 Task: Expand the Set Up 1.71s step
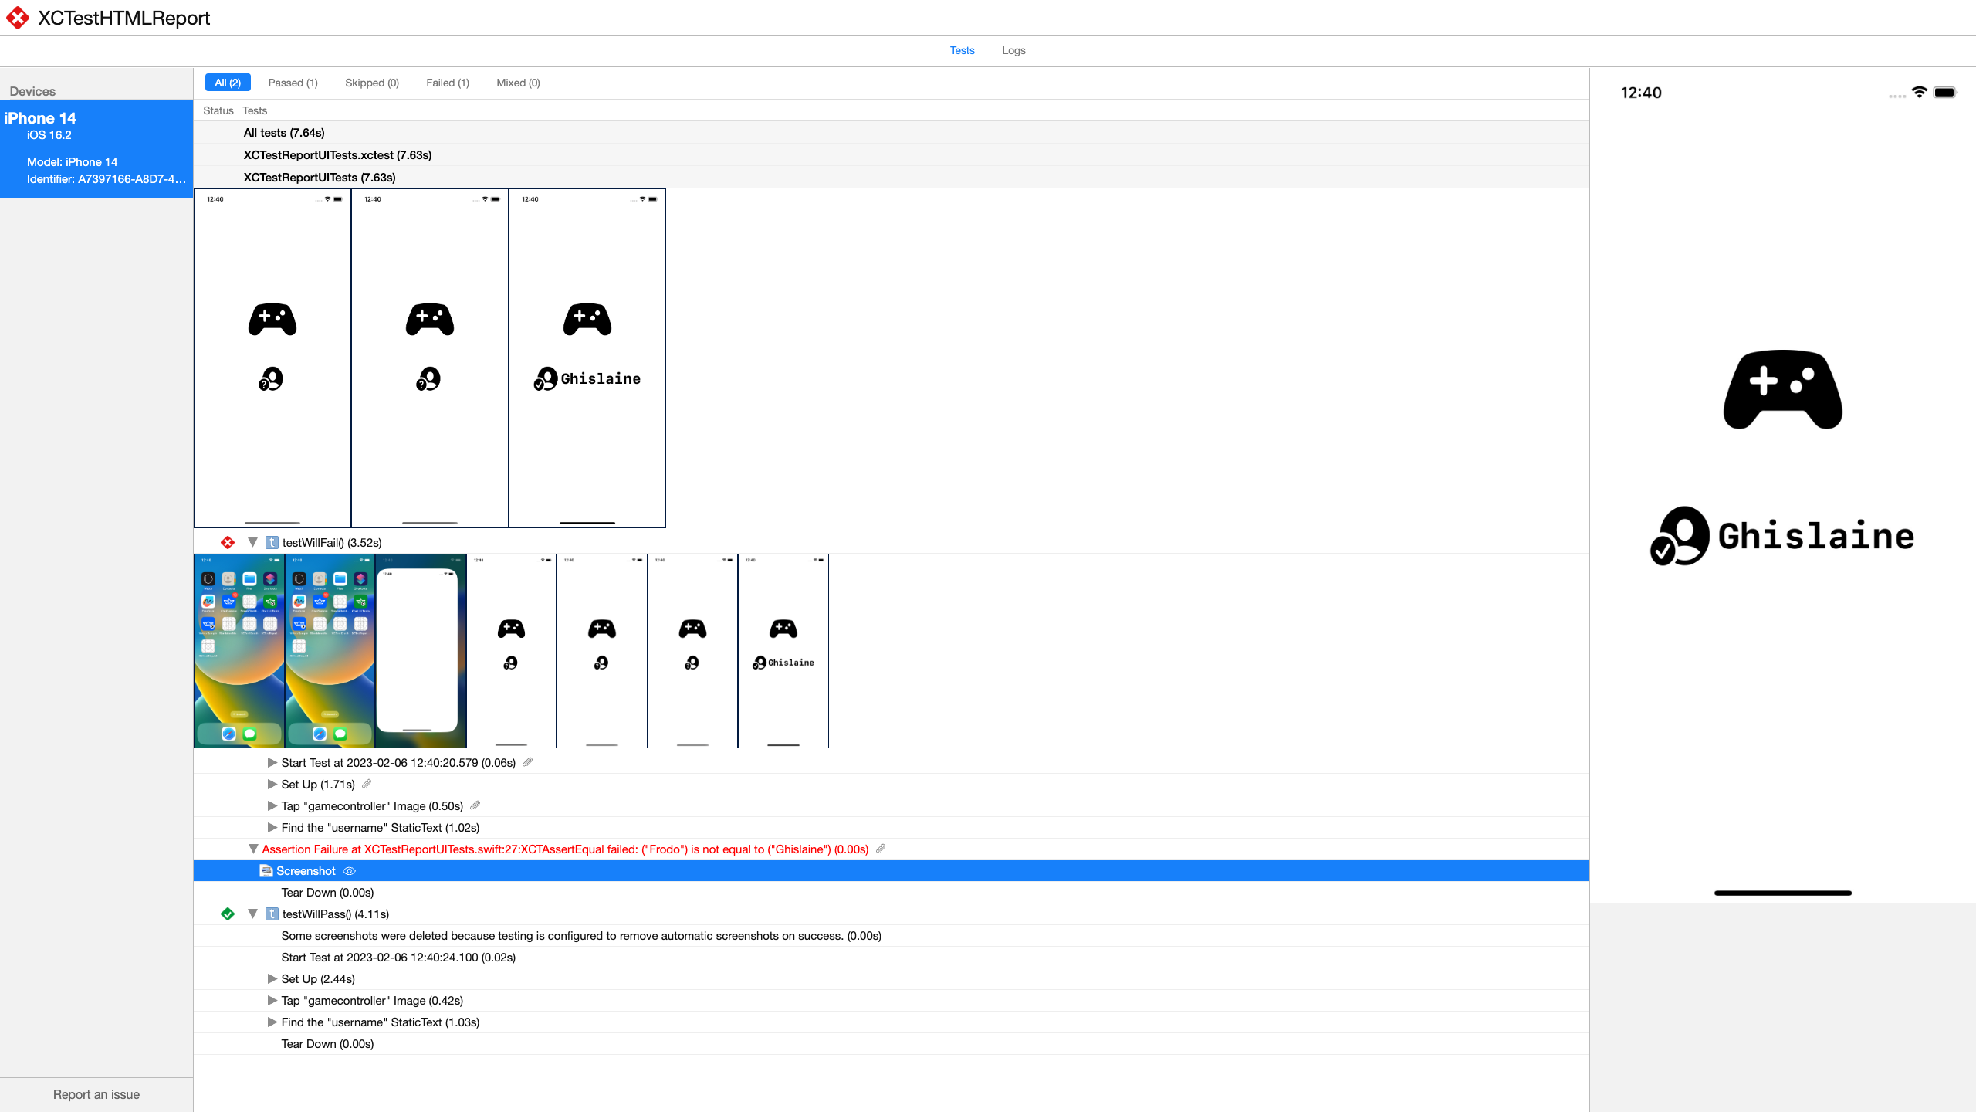(272, 784)
